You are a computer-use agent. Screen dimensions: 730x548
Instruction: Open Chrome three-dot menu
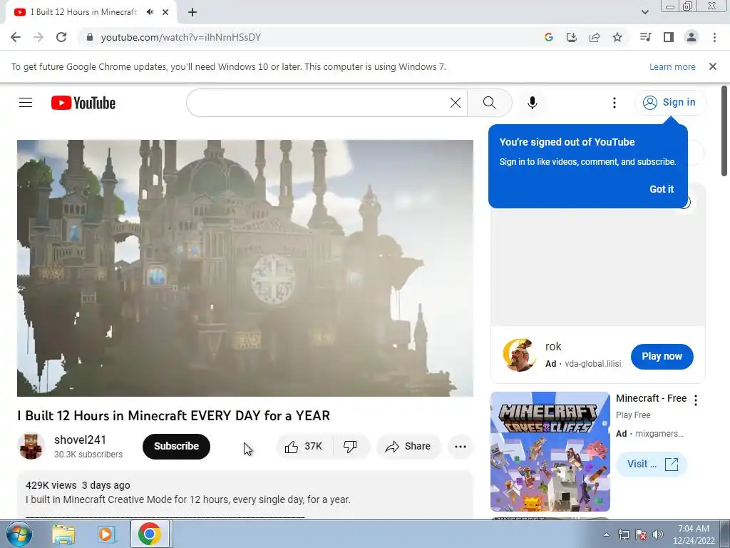714,37
